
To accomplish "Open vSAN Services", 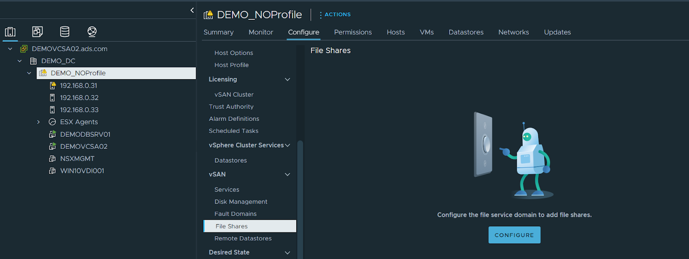I will pos(227,189).
